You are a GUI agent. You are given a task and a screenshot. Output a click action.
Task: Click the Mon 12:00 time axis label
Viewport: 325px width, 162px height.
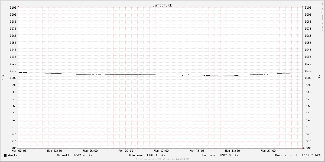click(x=161, y=151)
